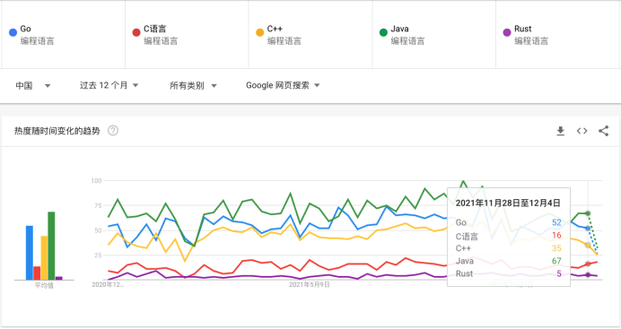Select the Rust search term card
The width and height of the screenshot is (621, 329).
pos(557,34)
